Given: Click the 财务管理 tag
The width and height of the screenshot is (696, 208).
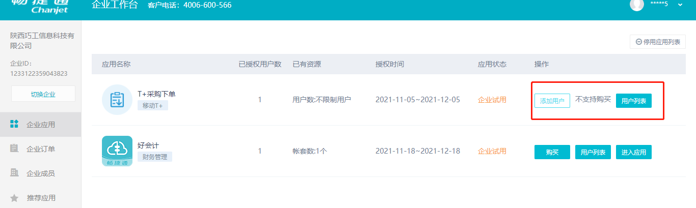Looking at the screenshot, I should tap(155, 157).
